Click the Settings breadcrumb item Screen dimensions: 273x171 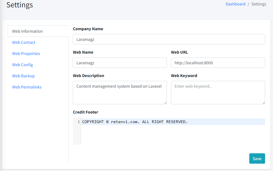point(259,4)
